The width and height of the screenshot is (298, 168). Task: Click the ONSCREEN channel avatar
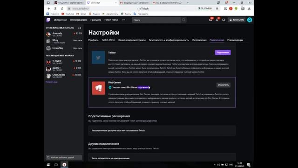tap(48, 76)
